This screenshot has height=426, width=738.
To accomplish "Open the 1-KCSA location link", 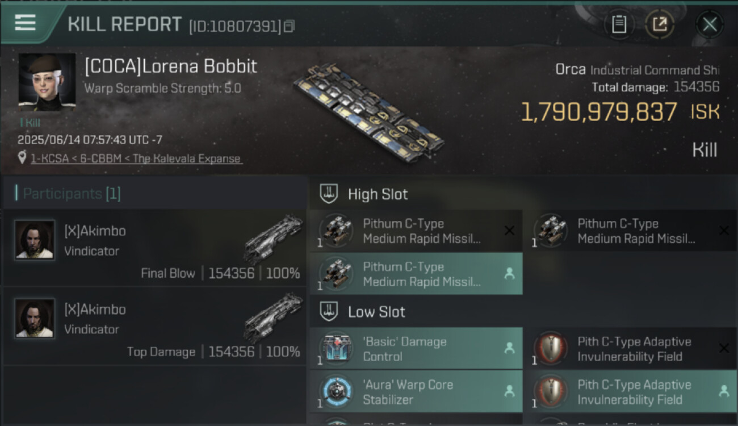I will pos(136,158).
